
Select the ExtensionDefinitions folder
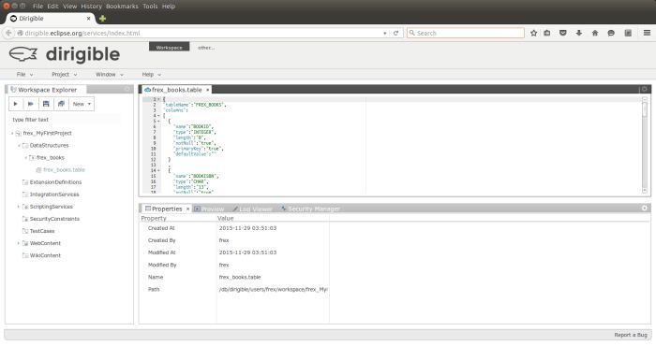point(55,182)
